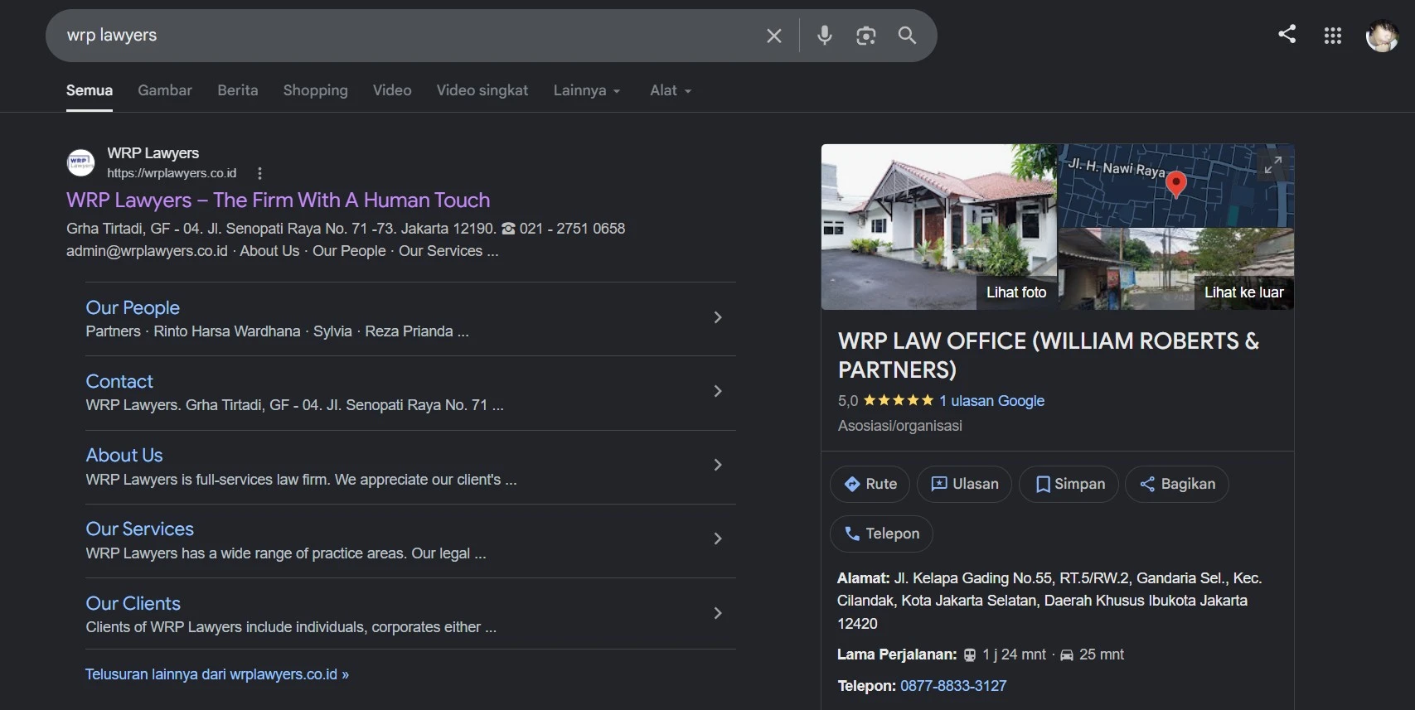Expand About Us result chevron

pos(718,465)
